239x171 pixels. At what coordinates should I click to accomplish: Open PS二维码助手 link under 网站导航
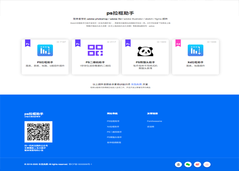114,132
